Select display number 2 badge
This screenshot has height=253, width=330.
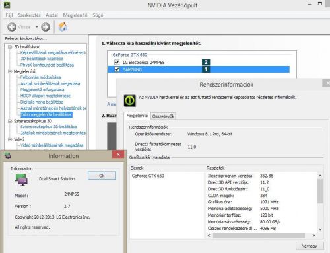pos(206,62)
